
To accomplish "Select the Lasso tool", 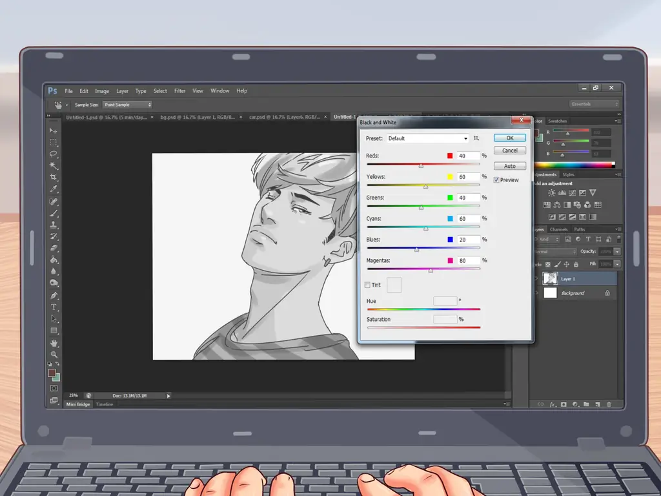I will click(53, 154).
